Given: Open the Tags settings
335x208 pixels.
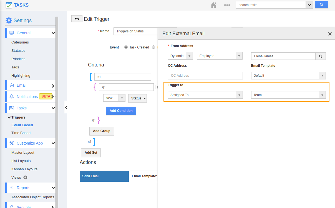Looking at the screenshot, I should tap(15, 67).
